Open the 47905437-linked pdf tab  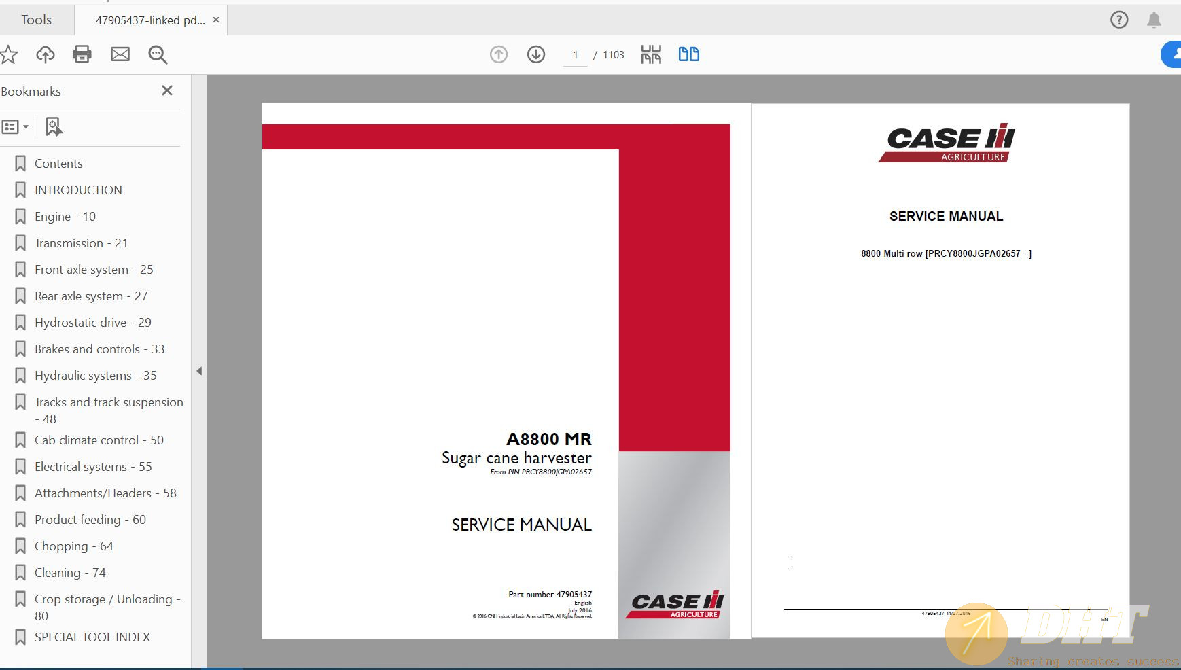149,20
